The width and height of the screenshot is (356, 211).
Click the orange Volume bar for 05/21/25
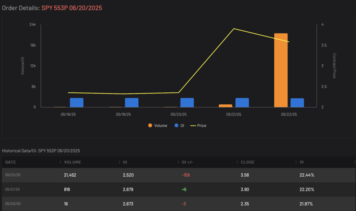(x=225, y=106)
